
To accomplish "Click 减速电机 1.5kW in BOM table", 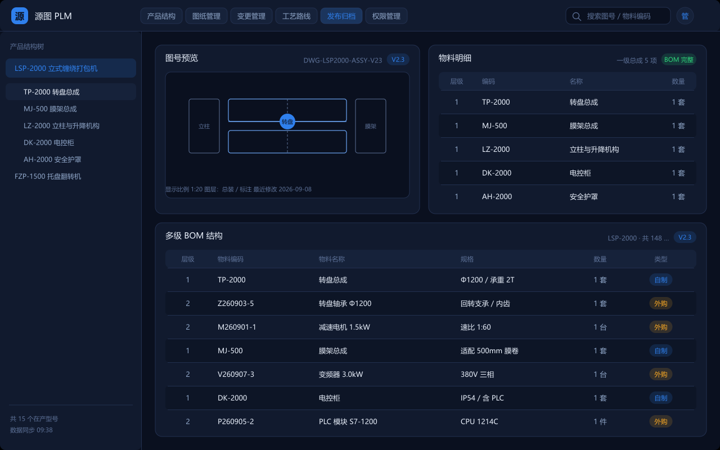I will [344, 327].
